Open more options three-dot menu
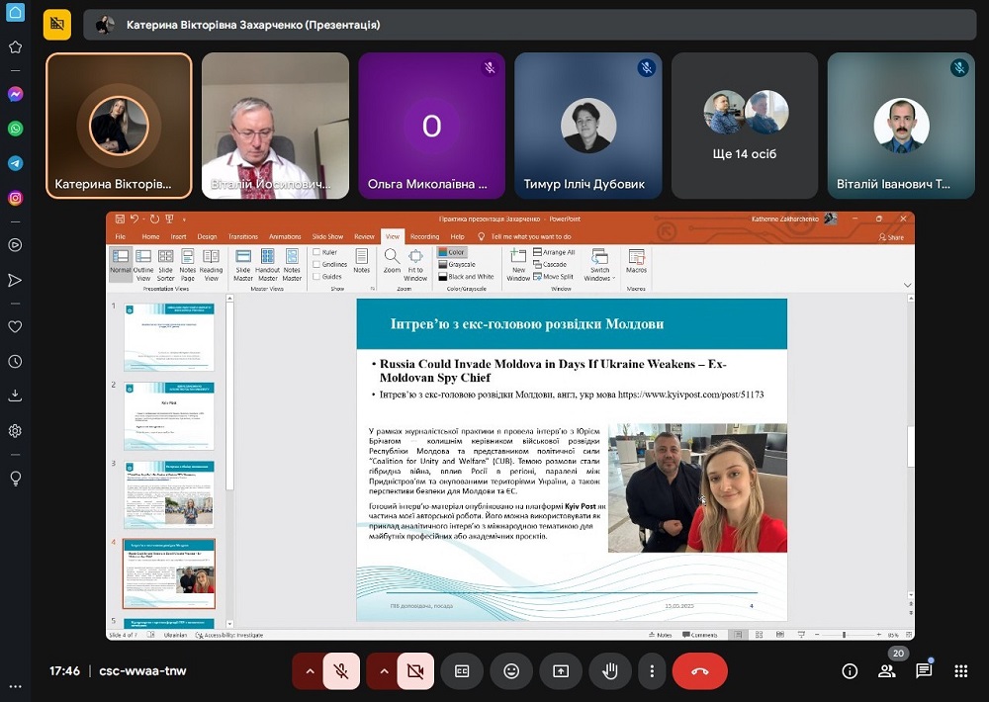989x702 pixels. [652, 671]
